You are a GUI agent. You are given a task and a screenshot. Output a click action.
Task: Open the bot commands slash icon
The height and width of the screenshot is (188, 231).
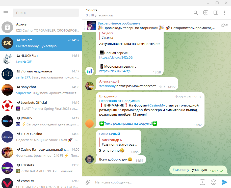[x=202, y=182]
